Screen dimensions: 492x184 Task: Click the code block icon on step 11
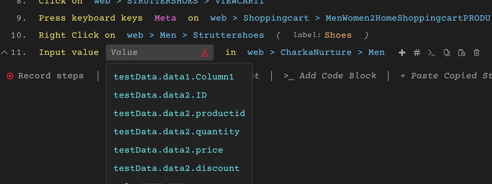(432, 53)
